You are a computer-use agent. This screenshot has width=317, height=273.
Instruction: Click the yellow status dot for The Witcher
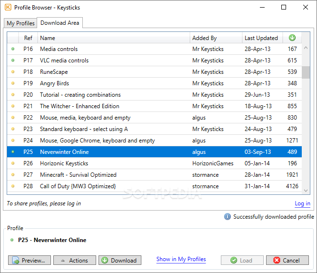13,106
